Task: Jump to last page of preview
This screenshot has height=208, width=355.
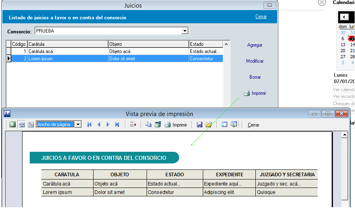Action: click(x=117, y=124)
